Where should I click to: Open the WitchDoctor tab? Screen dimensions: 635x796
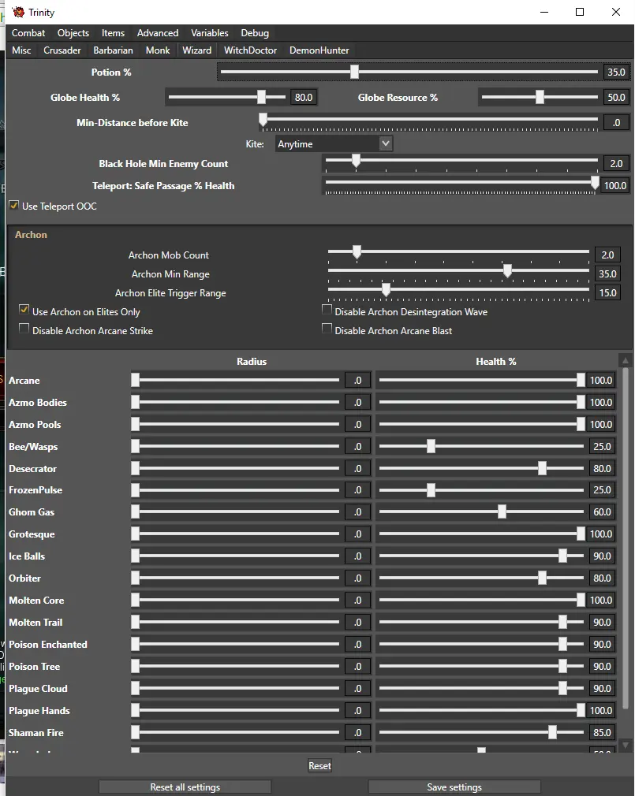coord(250,50)
